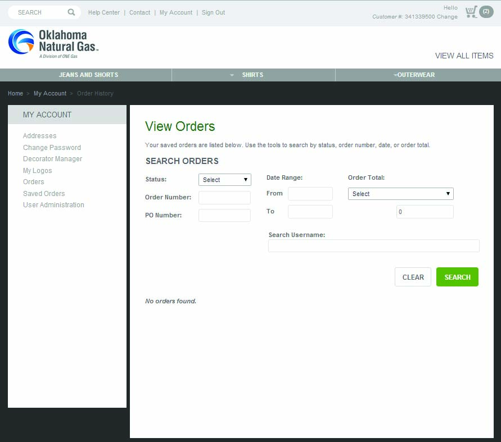Open Decorator Manager from sidebar
Image resolution: width=501 pixels, height=442 pixels.
pyautogui.click(x=52, y=159)
